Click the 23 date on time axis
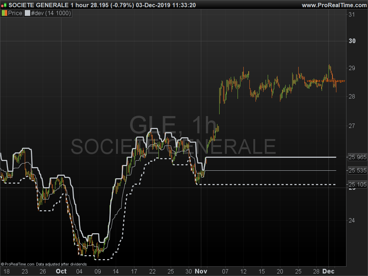Image resolution: width=368 pixels, height=276 pixels. pos(25,272)
